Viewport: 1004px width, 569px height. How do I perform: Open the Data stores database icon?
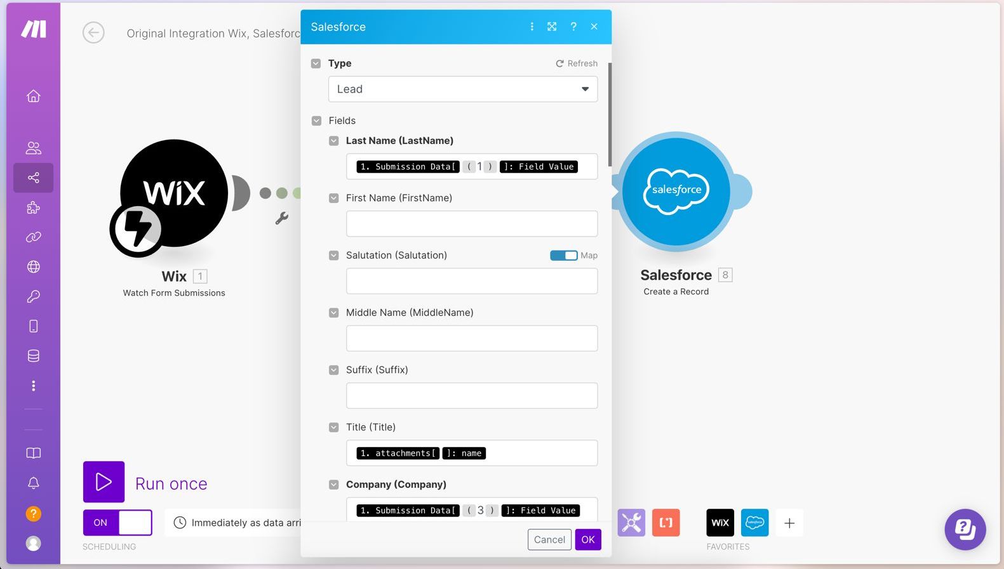pyautogui.click(x=34, y=356)
